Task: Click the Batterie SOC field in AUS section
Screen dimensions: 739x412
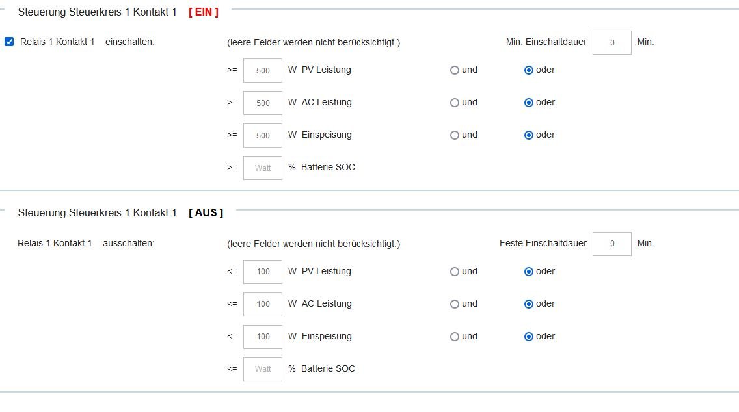Action: [263, 370]
